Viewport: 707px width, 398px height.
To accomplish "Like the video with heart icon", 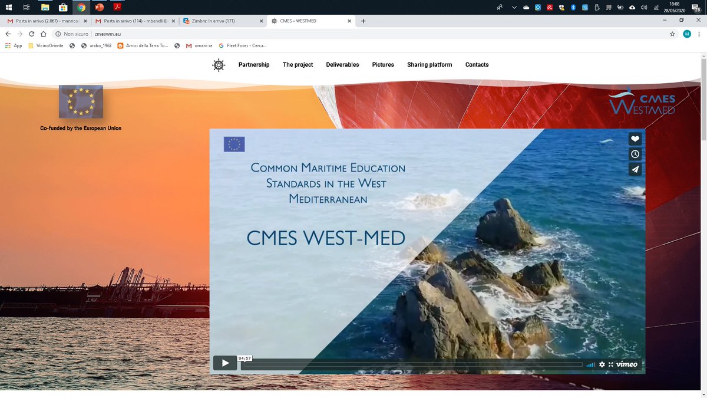I will 635,139.
